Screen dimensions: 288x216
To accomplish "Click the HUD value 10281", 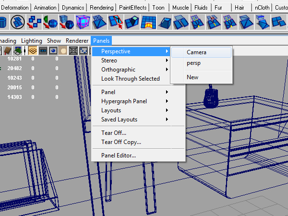I will click(x=14, y=59).
